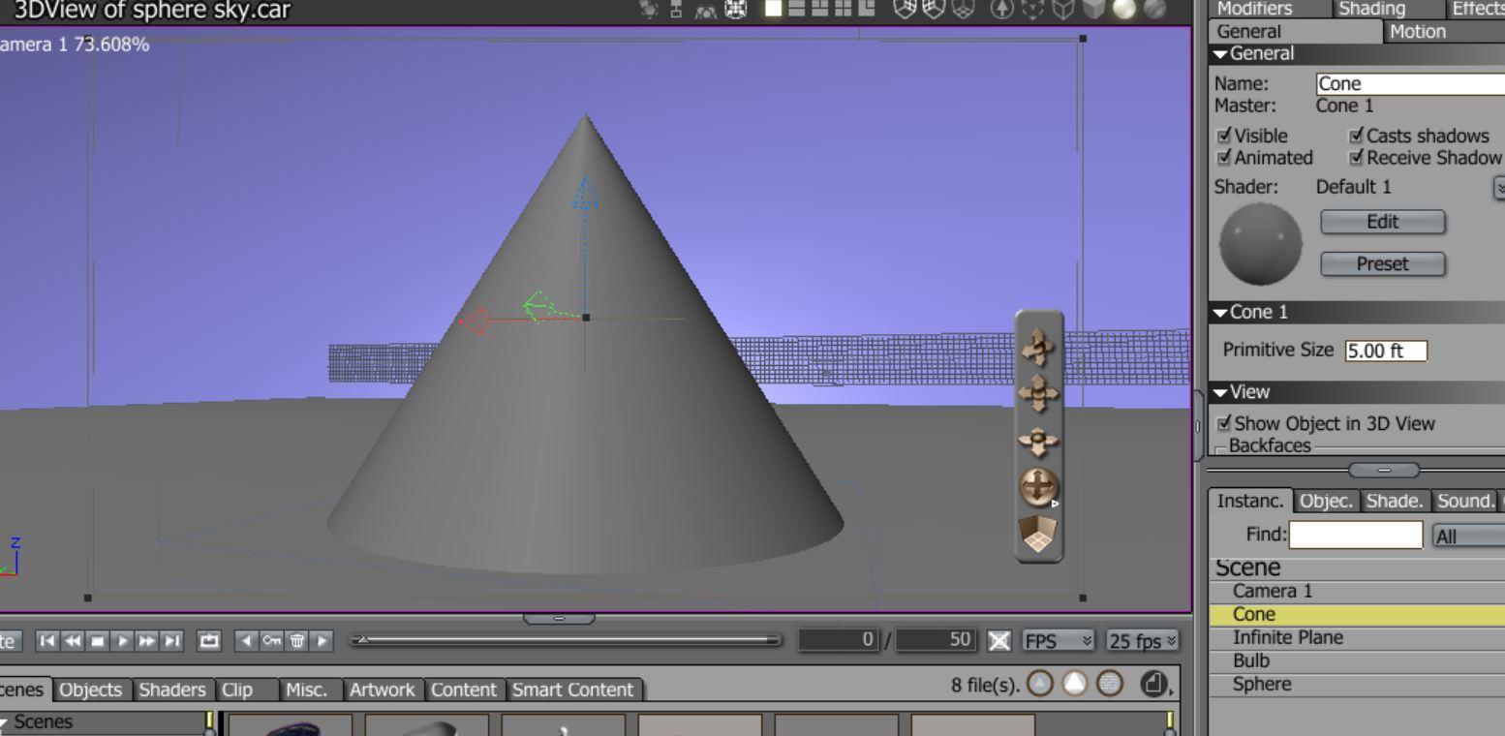Toggle Receive Shadow checkbox

pyautogui.click(x=1356, y=157)
